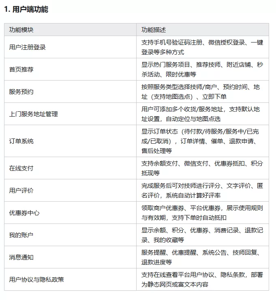The width and height of the screenshot is (276, 300).
Task: Select the '在线支付' module cell
Action: coord(21,168)
